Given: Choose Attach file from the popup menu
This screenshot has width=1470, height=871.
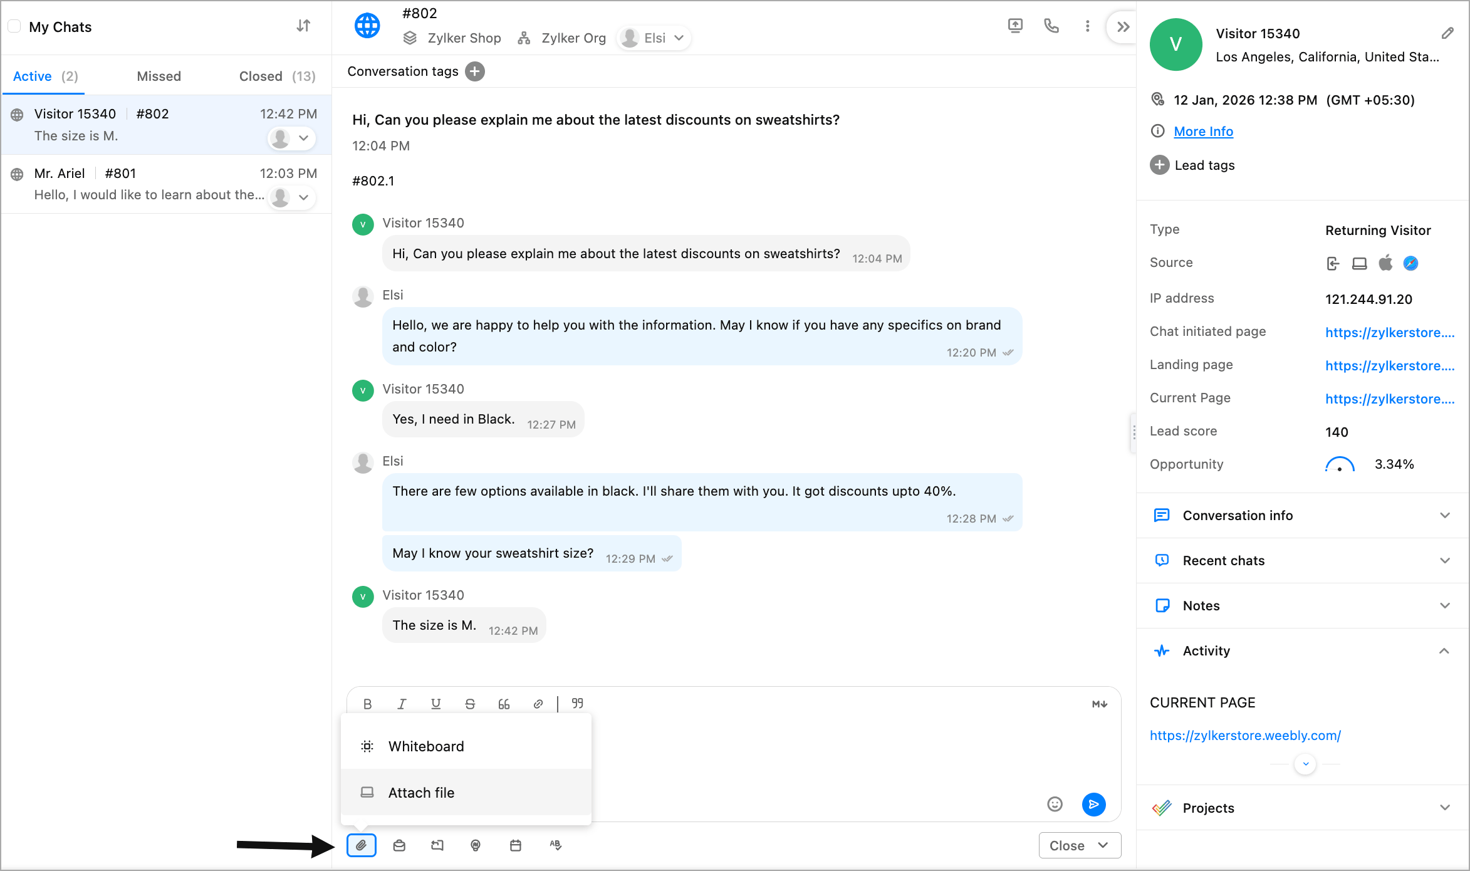Looking at the screenshot, I should (x=421, y=793).
